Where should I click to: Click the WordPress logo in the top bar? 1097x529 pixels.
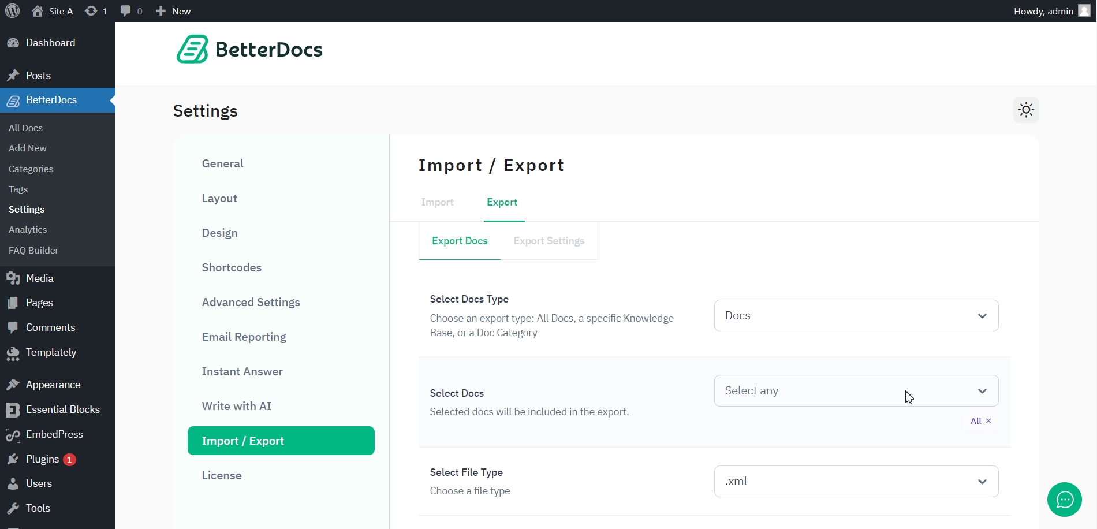[x=13, y=10]
